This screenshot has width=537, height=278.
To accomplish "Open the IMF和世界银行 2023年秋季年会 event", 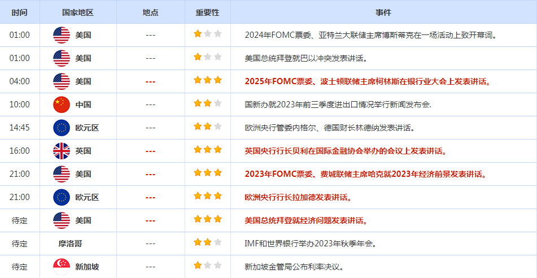I will point(312,244).
